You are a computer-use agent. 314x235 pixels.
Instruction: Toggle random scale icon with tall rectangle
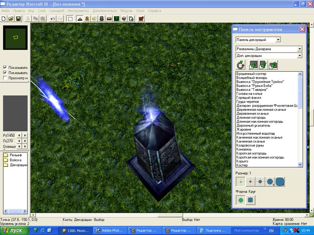(263, 65)
